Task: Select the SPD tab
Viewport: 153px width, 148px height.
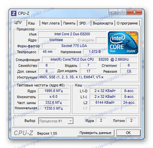Action: click(x=84, y=23)
